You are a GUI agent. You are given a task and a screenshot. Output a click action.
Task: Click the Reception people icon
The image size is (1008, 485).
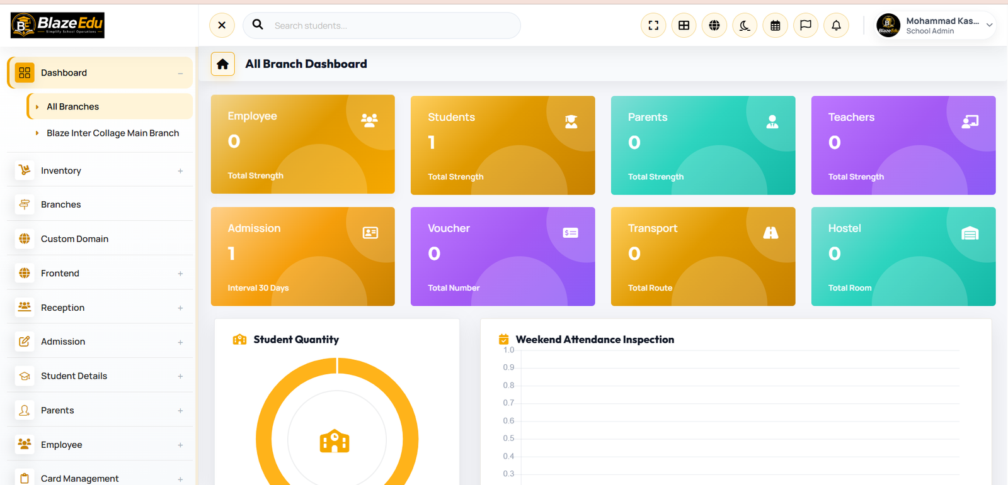point(25,307)
